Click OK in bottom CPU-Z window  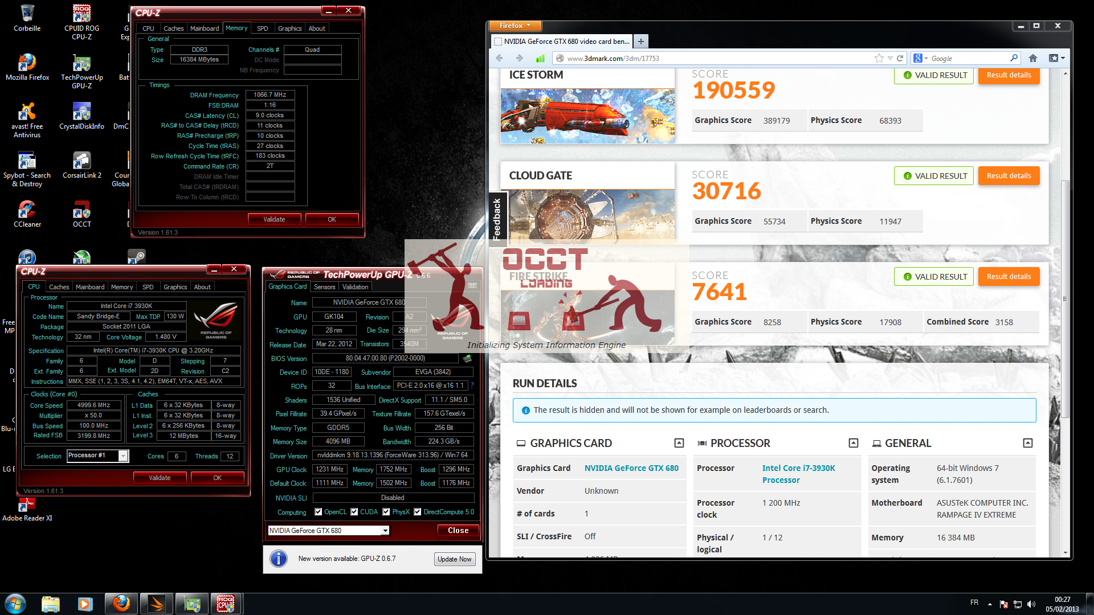pos(217,478)
